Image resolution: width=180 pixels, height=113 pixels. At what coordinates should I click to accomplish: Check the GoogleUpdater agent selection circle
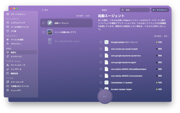tap(101, 42)
